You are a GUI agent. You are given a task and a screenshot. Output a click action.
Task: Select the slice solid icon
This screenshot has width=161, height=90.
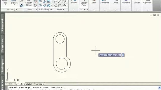click(45, 1)
